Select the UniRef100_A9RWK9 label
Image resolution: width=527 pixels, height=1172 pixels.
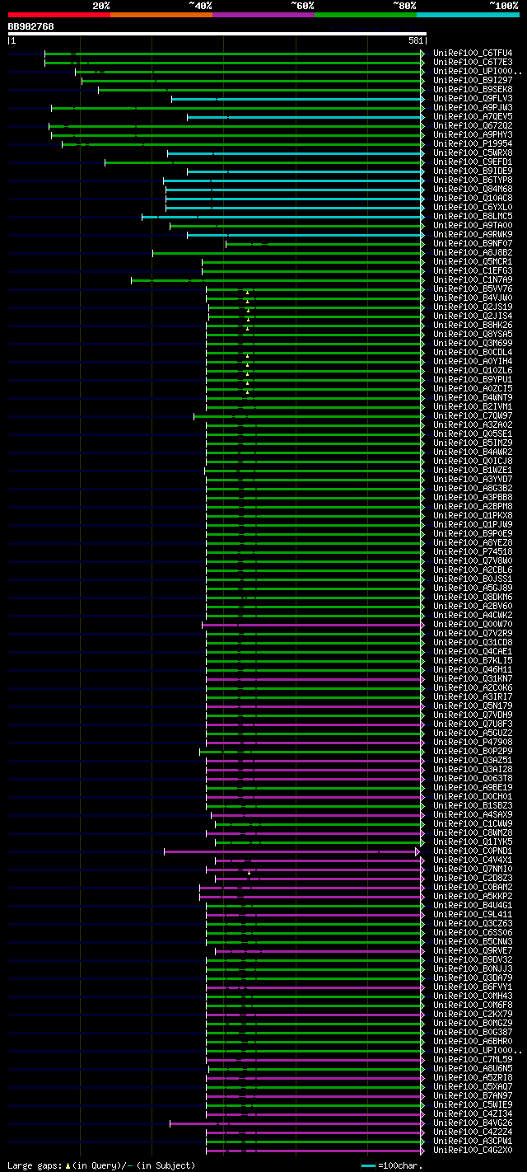click(x=473, y=235)
